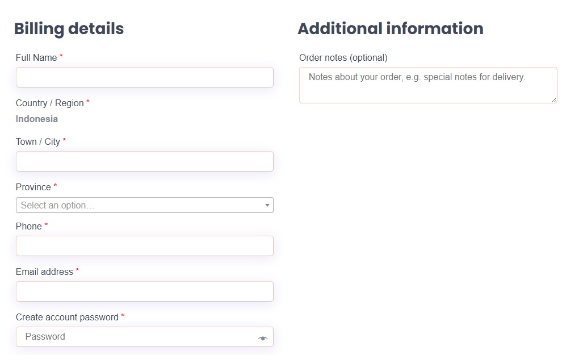Click into the Town / City field
Screen dimensions: 579x355
(145, 161)
